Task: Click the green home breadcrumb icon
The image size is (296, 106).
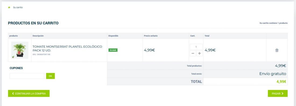Action: pos(9,7)
